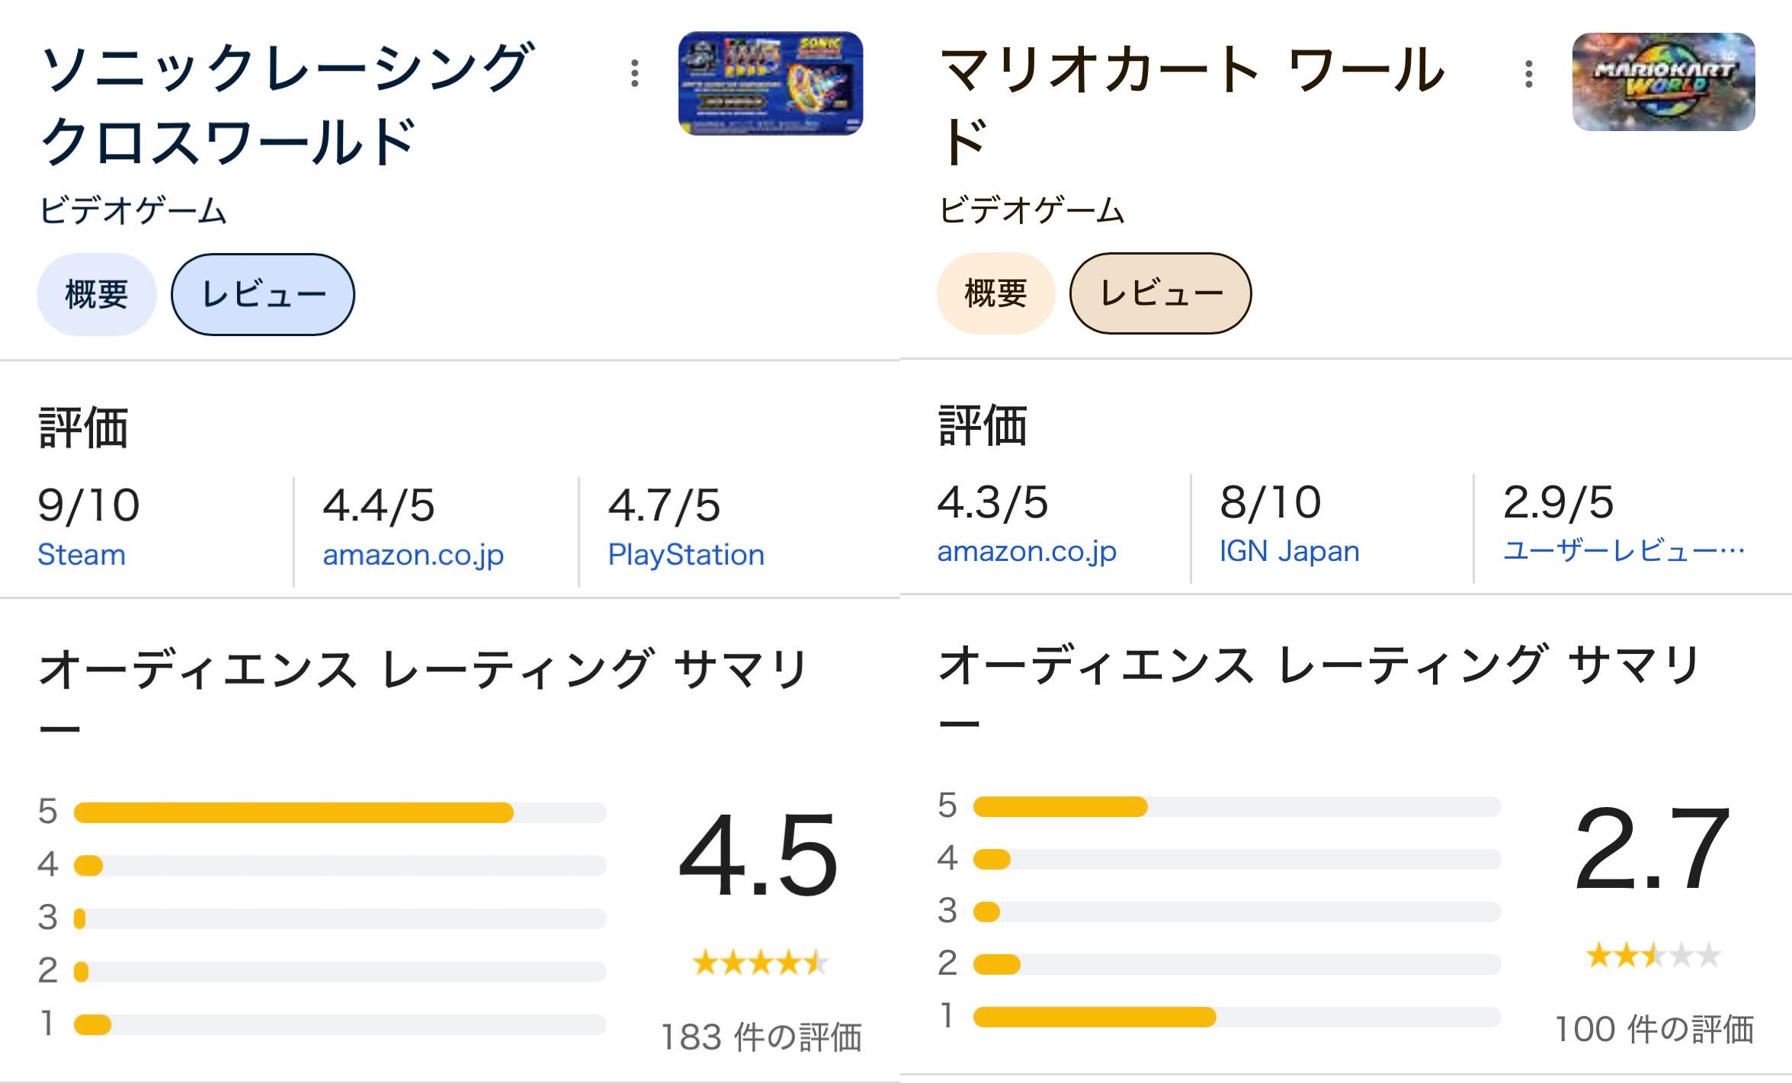1792x1083 pixels.
Task: Click the 100 件の評価 count text
Action: coord(1654,1029)
